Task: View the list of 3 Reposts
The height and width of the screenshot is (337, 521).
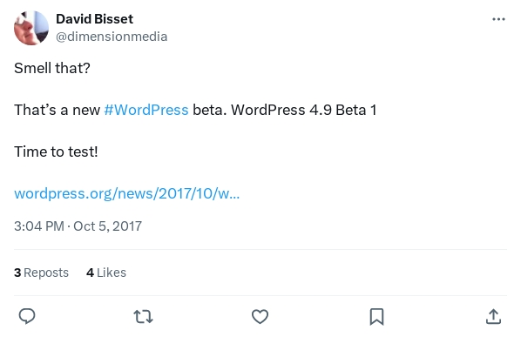Action: pyautogui.click(x=41, y=273)
